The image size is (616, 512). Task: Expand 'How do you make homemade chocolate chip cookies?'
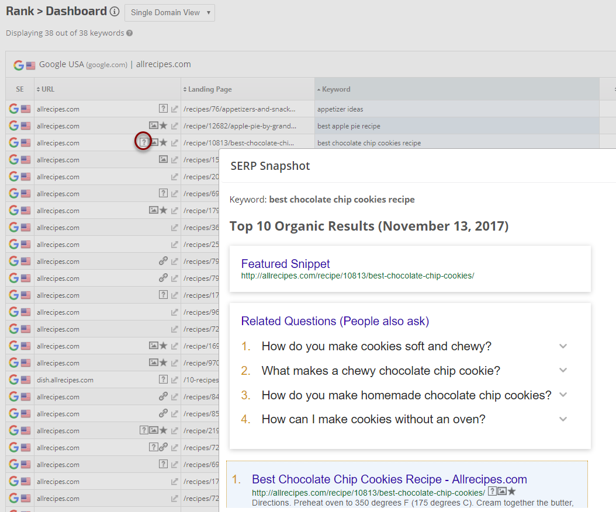pos(563,394)
